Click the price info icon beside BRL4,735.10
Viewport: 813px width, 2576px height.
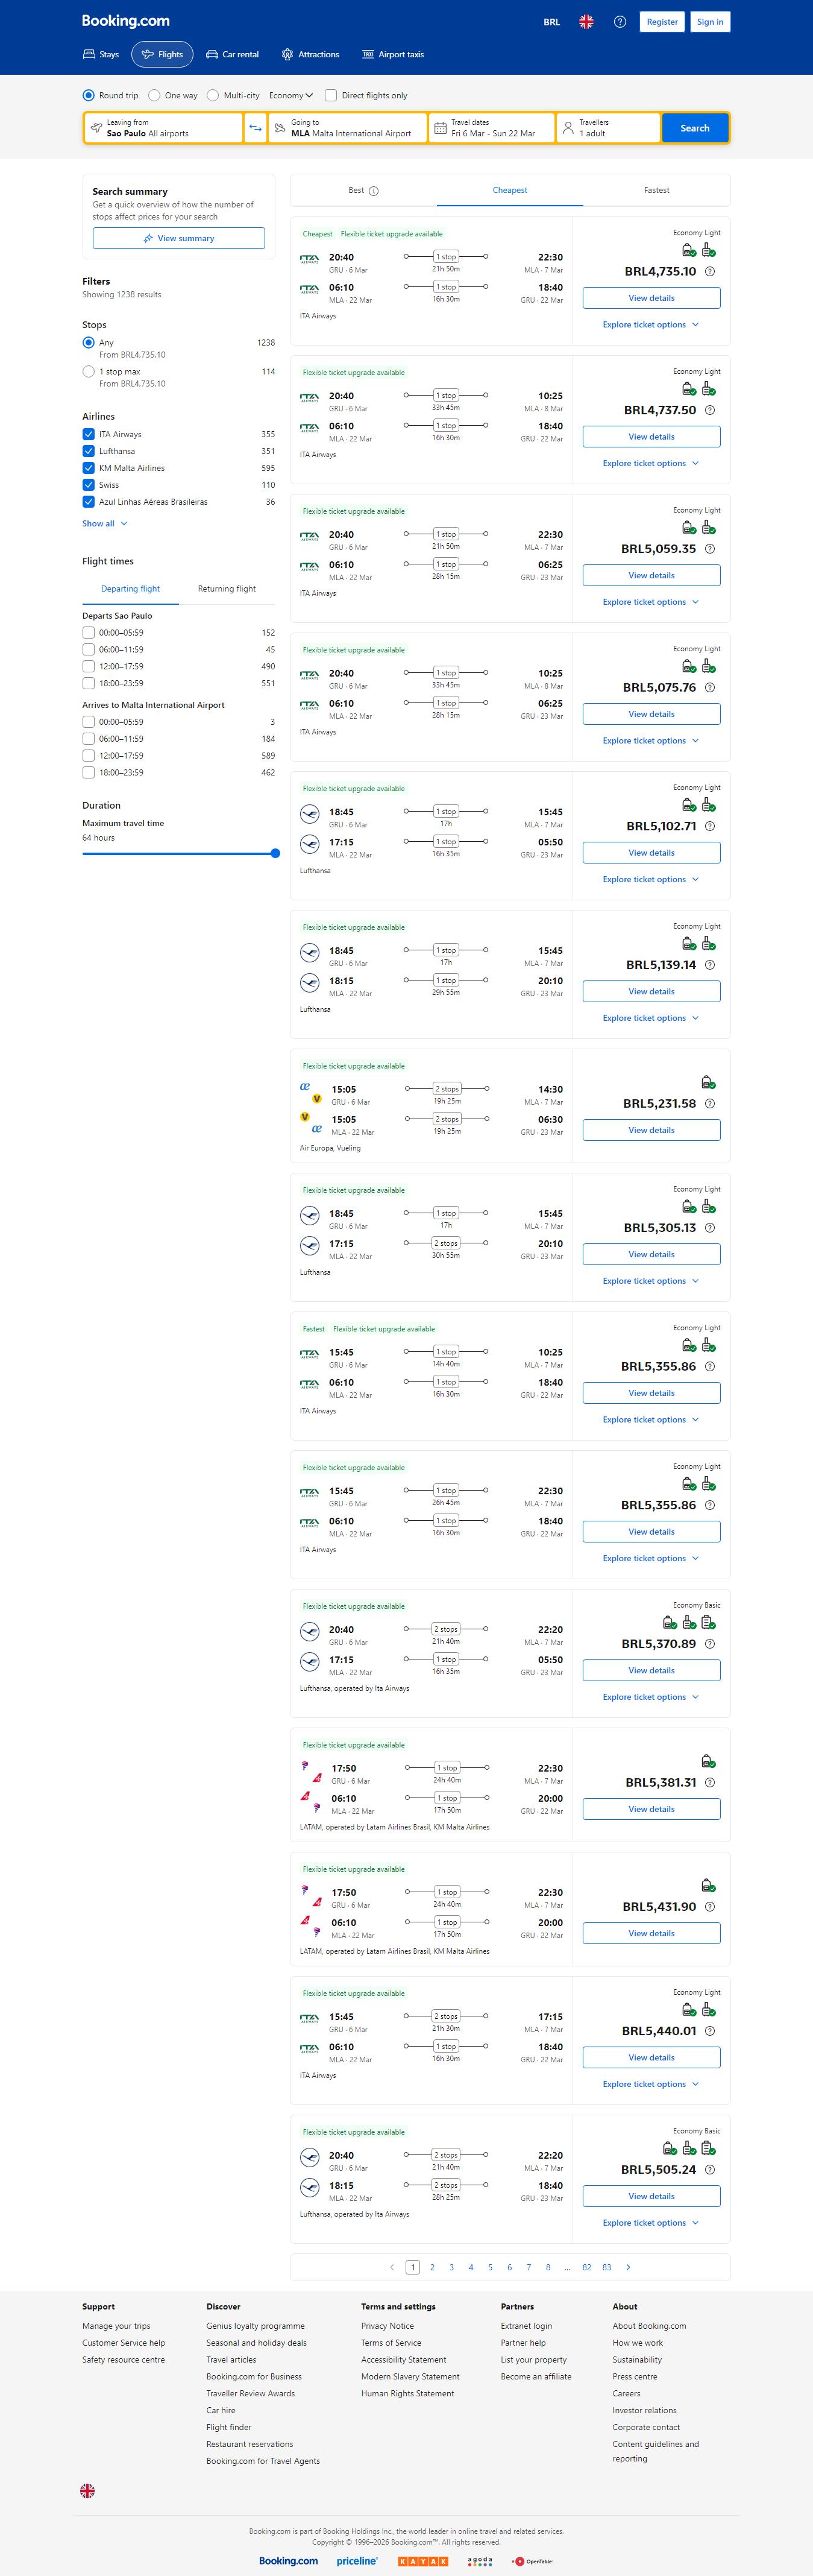click(x=710, y=272)
